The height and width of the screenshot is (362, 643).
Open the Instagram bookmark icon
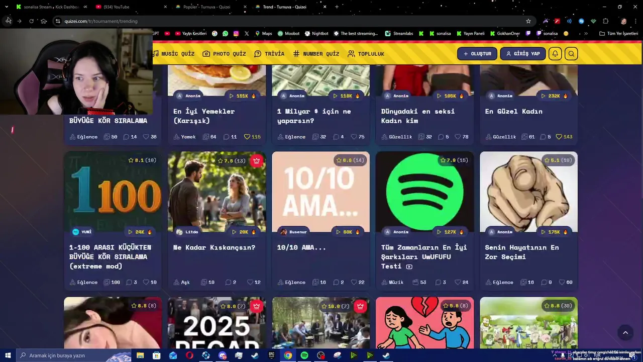click(236, 34)
